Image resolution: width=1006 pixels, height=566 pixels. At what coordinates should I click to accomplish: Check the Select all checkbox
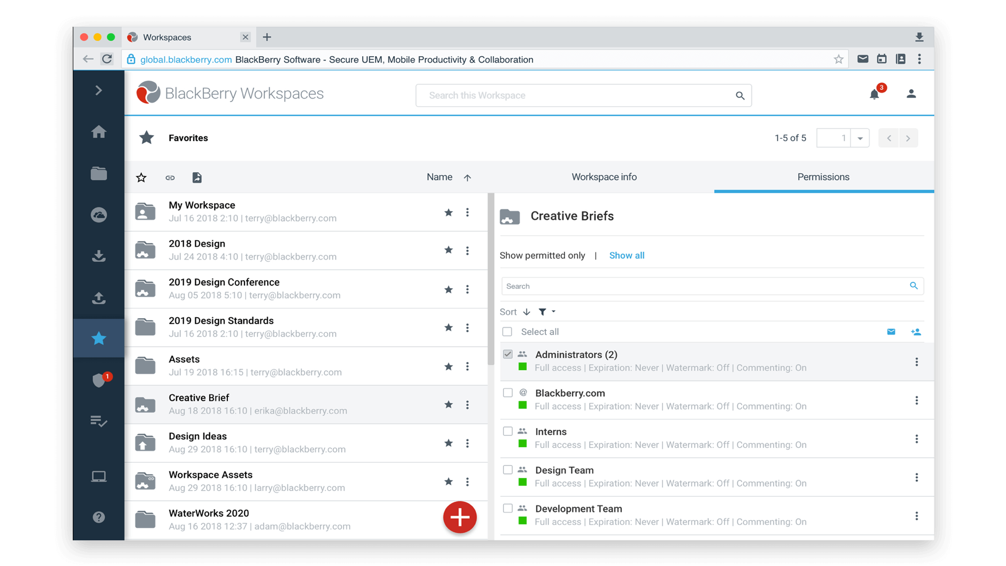coord(507,332)
